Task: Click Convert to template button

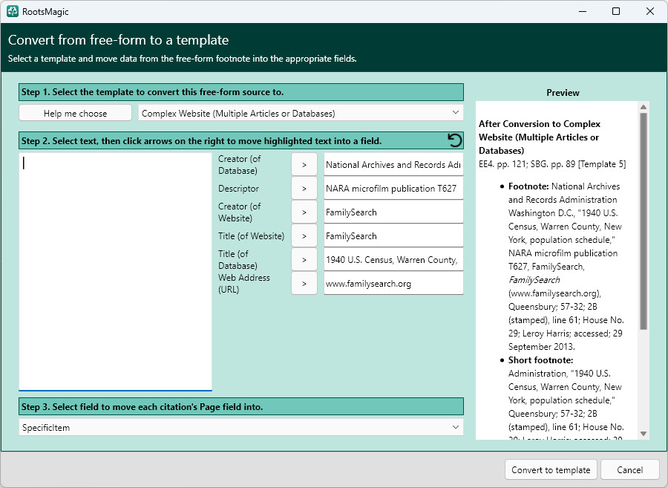Action: (551, 469)
